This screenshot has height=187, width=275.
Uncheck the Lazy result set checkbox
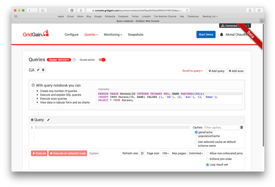[207, 165]
